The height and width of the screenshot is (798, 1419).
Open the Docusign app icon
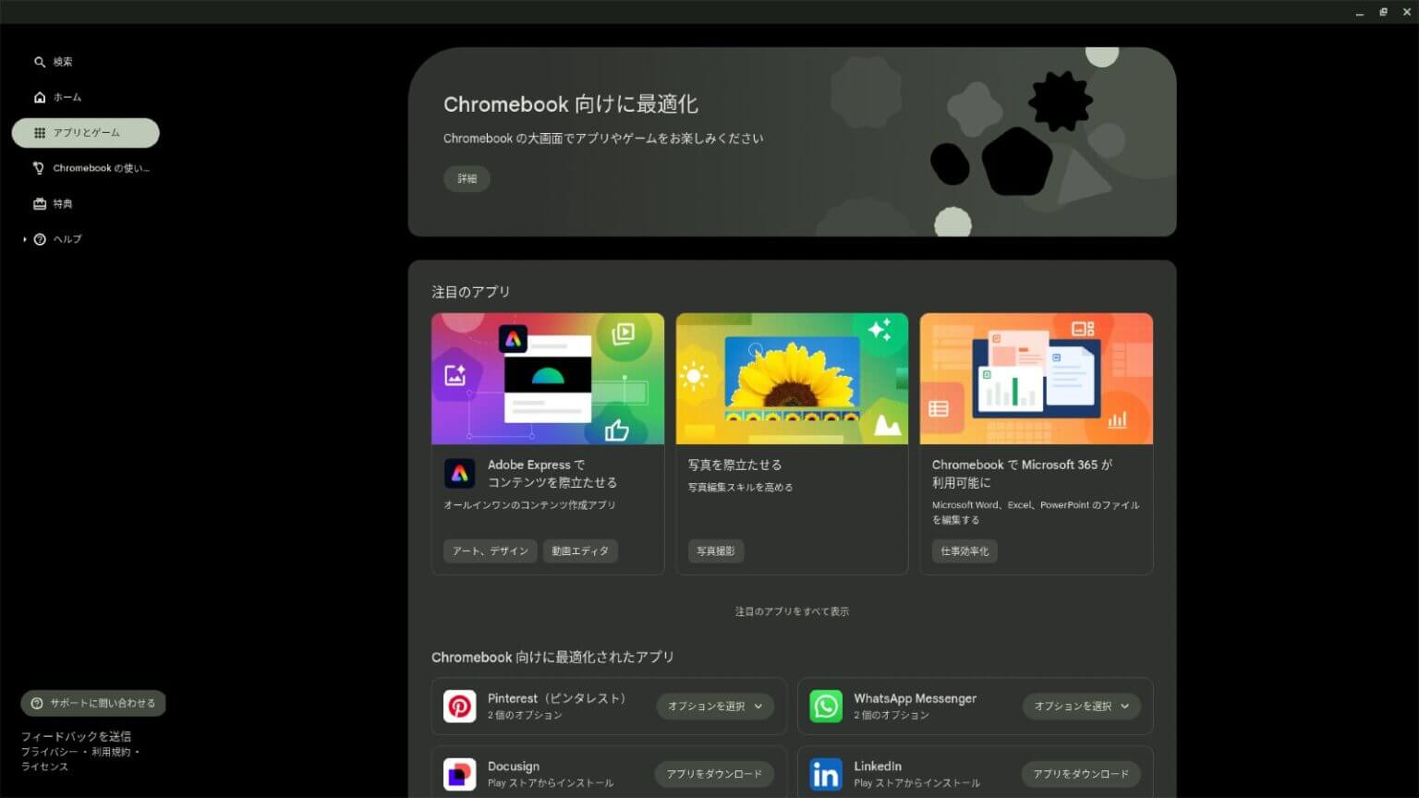(460, 774)
